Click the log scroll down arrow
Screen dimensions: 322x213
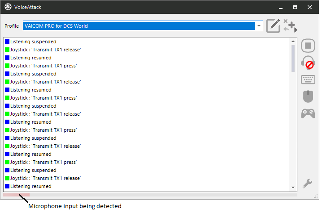pyautogui.click(x=293, y=188)
